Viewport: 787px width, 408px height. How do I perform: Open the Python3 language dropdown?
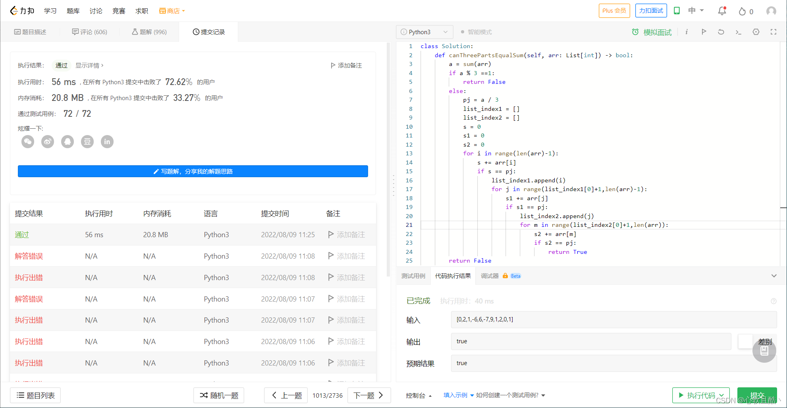(424, 32)
